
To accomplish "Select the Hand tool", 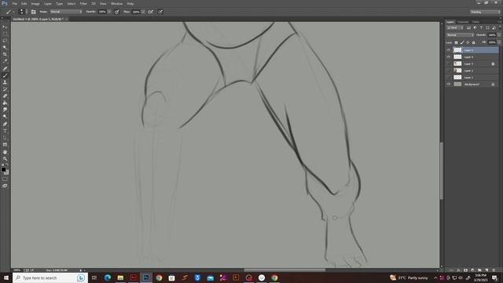I will pyautogui.click(x=5, y=152).
